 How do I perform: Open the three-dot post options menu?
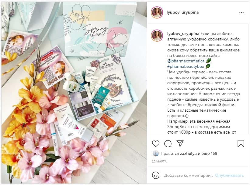pyautogui.click(x=241, y=13)
